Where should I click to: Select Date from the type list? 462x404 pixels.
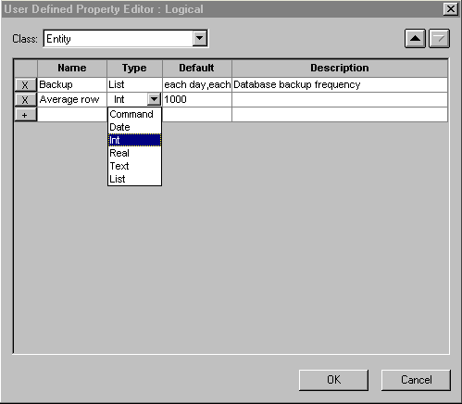(x=134, y=127)
